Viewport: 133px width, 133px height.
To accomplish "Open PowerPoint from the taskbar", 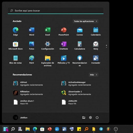I will [x=50, y=129].
